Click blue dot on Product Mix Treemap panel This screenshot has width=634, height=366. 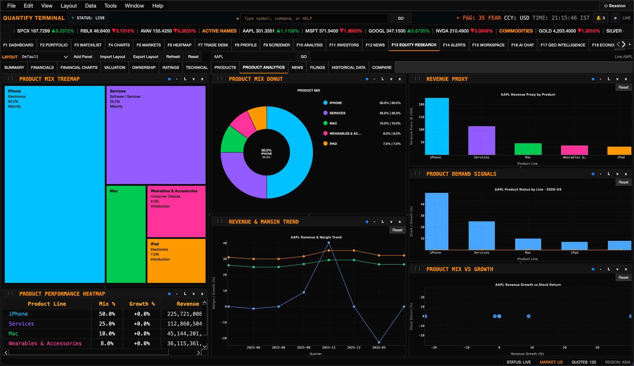pos(169,79)
